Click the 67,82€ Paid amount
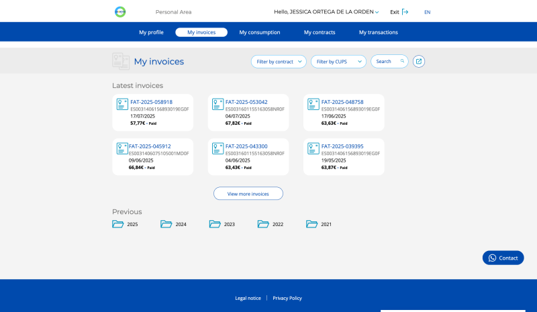The height and width of the screenshot is (312, 537). pyautogui.click(x=238, y=123)
